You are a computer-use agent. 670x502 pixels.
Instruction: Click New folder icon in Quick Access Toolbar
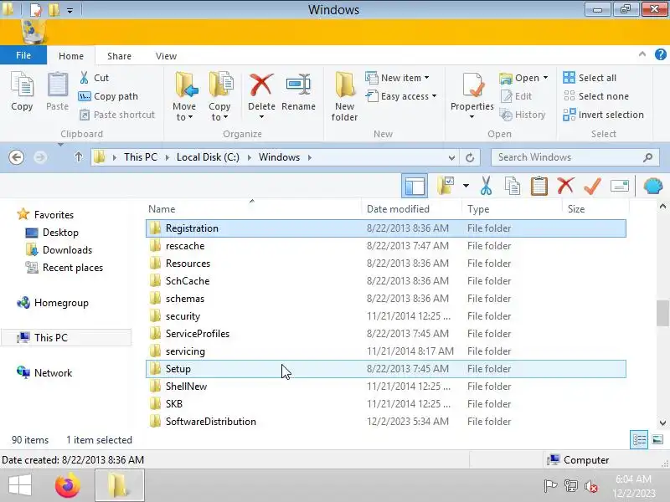pyautogui.click(x=54, y=10)
